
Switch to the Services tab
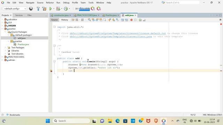coord(19,15)
